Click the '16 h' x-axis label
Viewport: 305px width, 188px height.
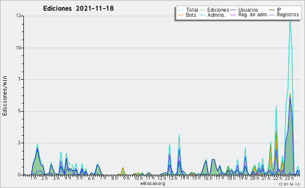click(x=208, y=178)
